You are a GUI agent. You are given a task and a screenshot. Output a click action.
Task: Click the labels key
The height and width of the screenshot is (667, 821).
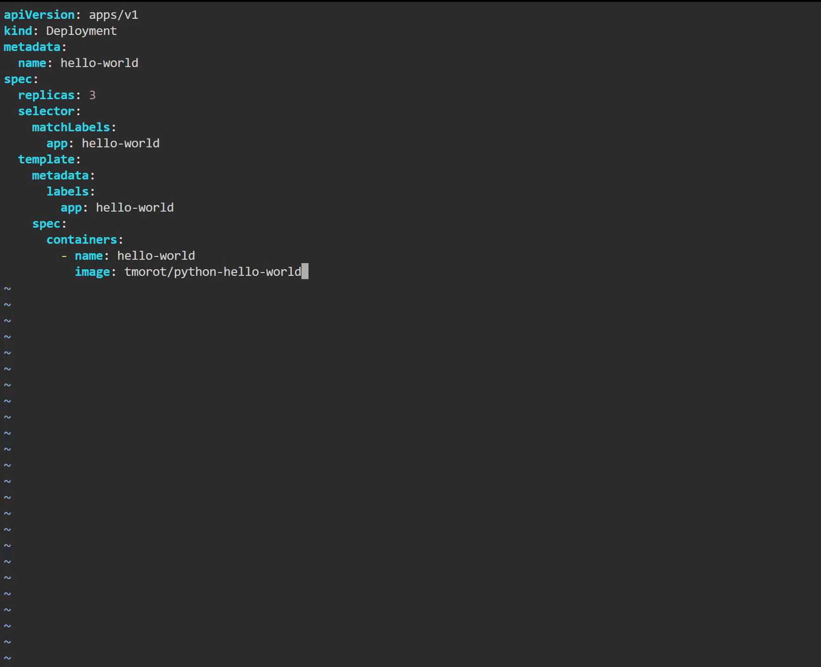tap(68, 192)
